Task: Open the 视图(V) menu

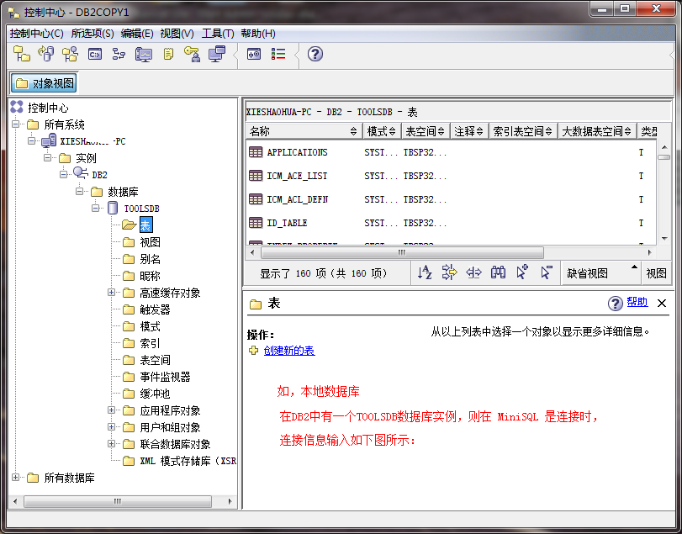Action: [x=177, y=34]
